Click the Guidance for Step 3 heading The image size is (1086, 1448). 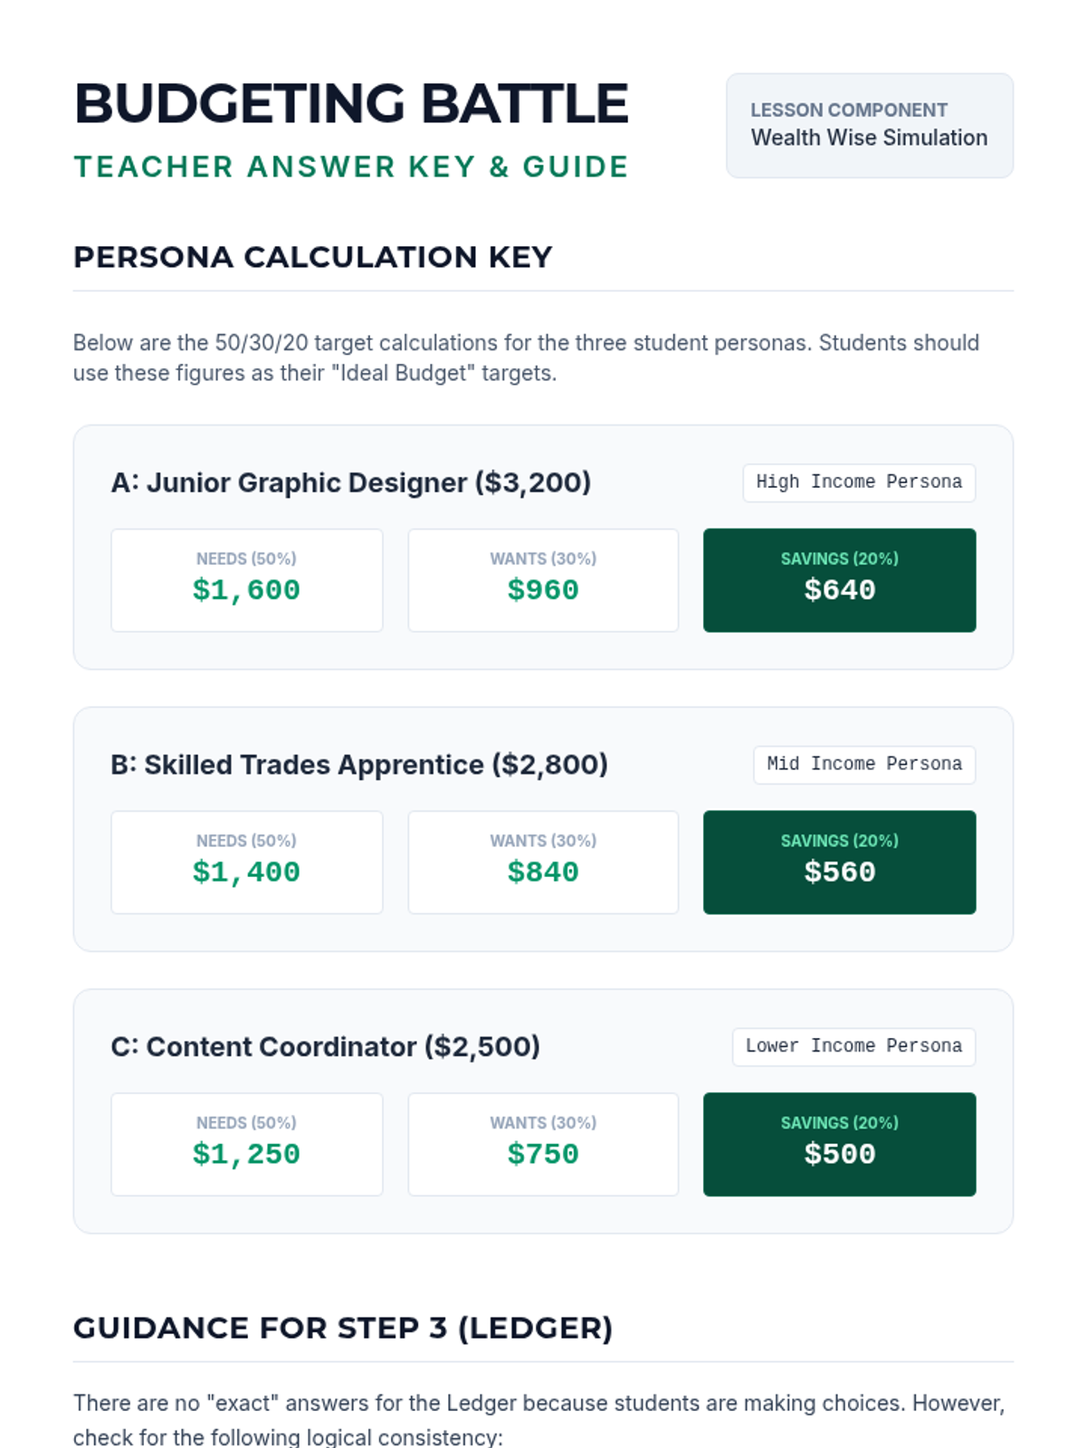click(343, 1329)
